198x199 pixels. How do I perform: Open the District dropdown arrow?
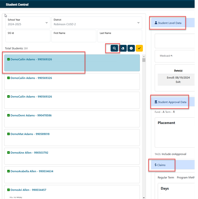(x=138, y=23)
